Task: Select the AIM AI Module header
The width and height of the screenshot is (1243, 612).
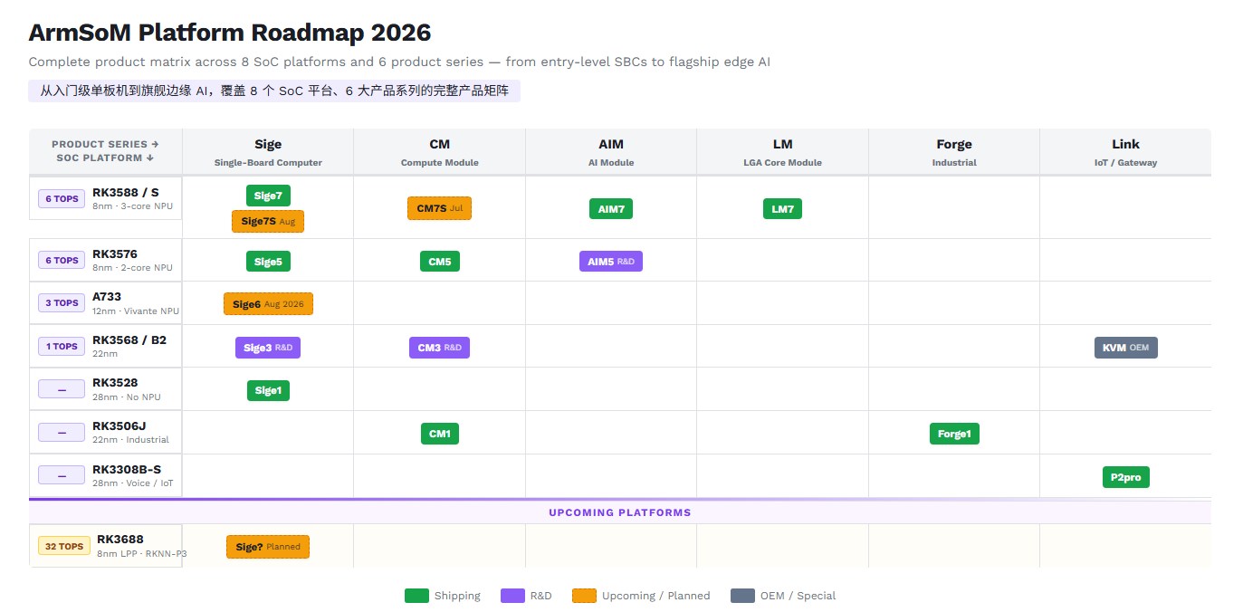Action: [x=611, y=152]
